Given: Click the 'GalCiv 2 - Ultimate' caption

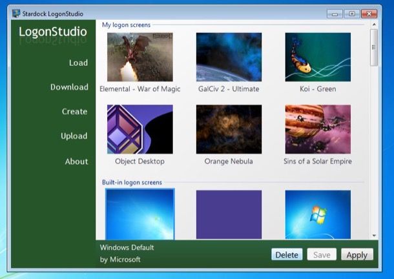Looking at the screenshot, I should coord(229,89).
